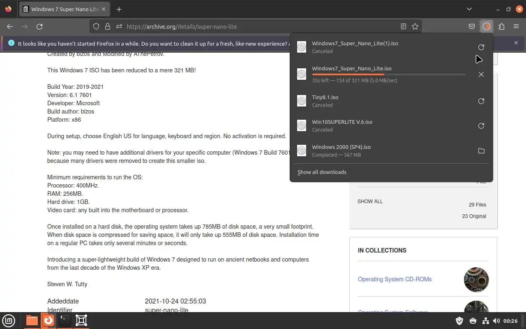Launch Terminal from the taskbar
This screenshot has height=329, width=526.
(65, 320)
